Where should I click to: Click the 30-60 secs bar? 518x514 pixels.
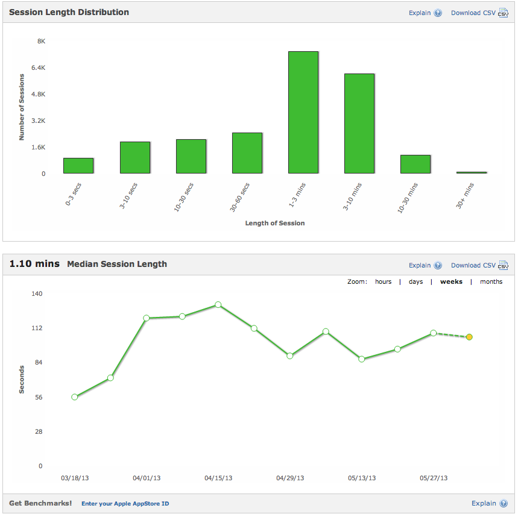pos(247,154)
